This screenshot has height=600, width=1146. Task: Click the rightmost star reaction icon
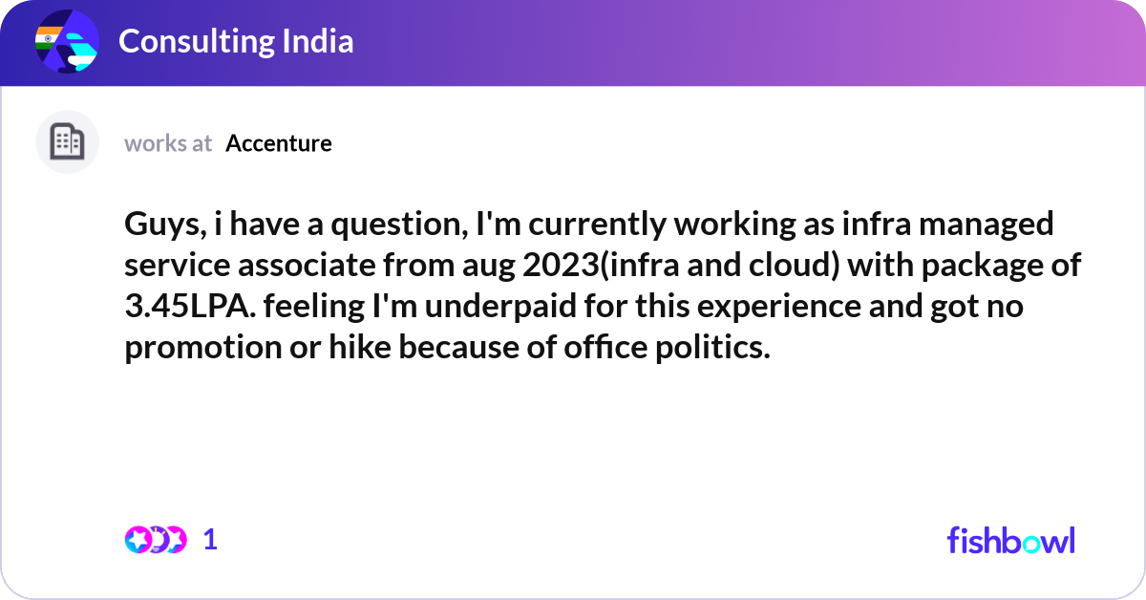[x=174, y=540]
